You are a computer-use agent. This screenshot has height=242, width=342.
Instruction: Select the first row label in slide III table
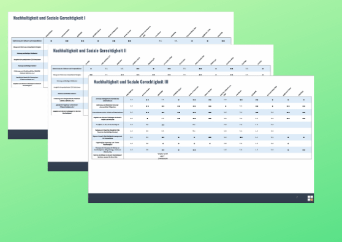pos(107,100)
